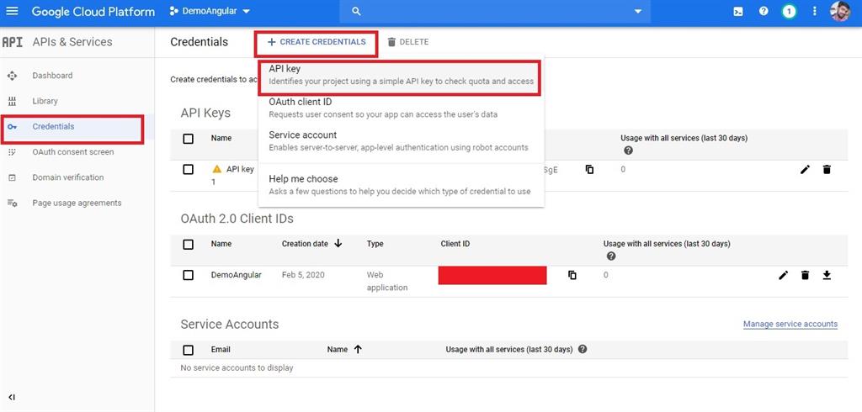Click the OAuth consent screen icon
Image resolution: width=862 pixels, height=412 pixels.
12,152
